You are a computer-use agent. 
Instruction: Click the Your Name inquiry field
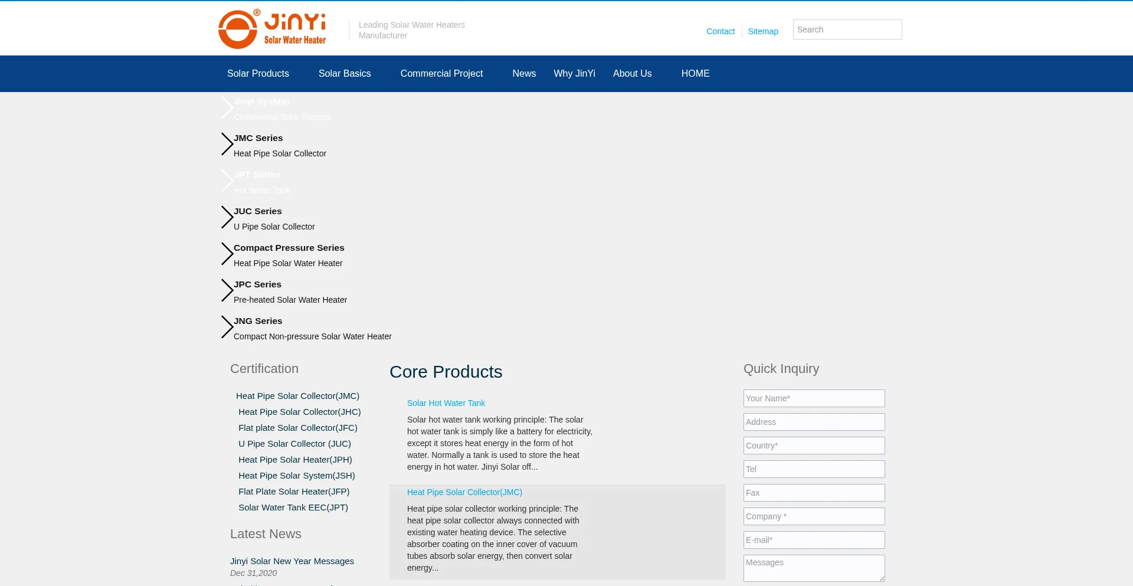click(814, 398)
